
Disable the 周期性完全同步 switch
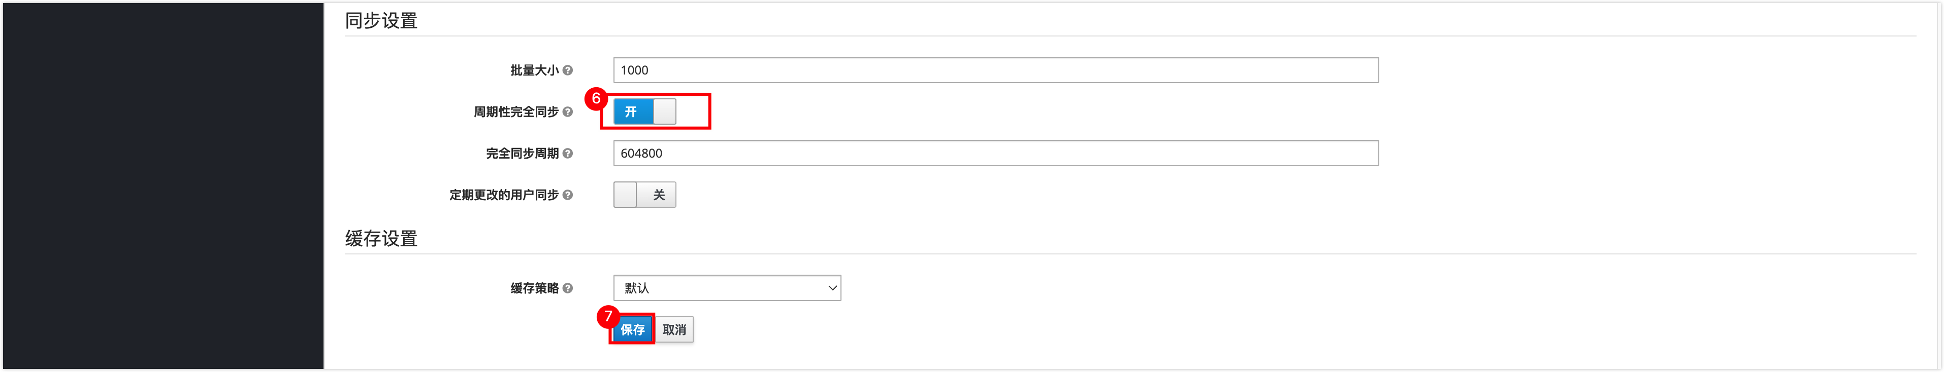point(644,111)
